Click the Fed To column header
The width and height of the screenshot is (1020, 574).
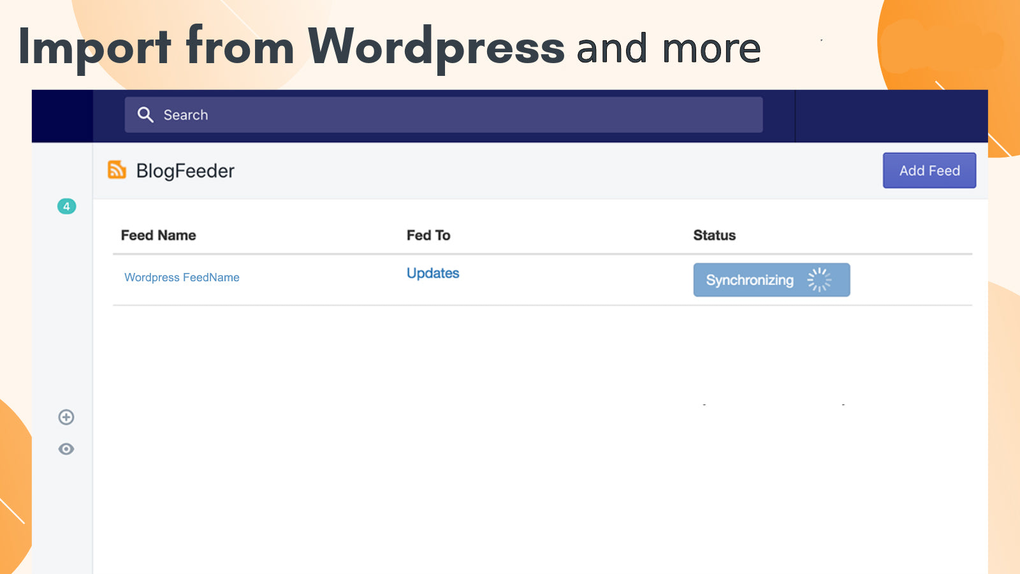(428, 235)
